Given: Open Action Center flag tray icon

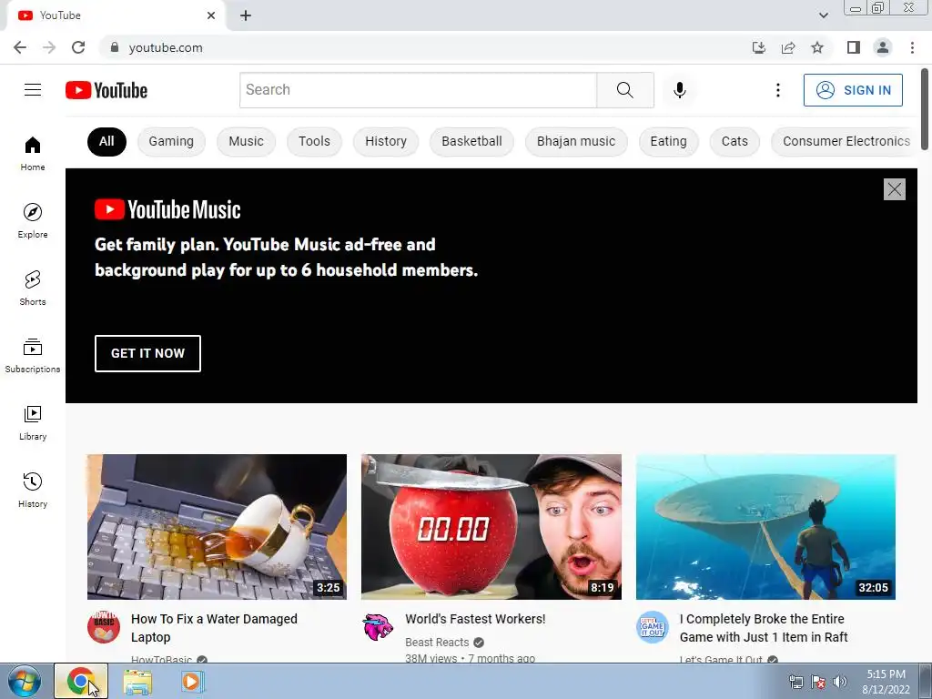Looking at the screenshot, I should [x=818, y=682].
